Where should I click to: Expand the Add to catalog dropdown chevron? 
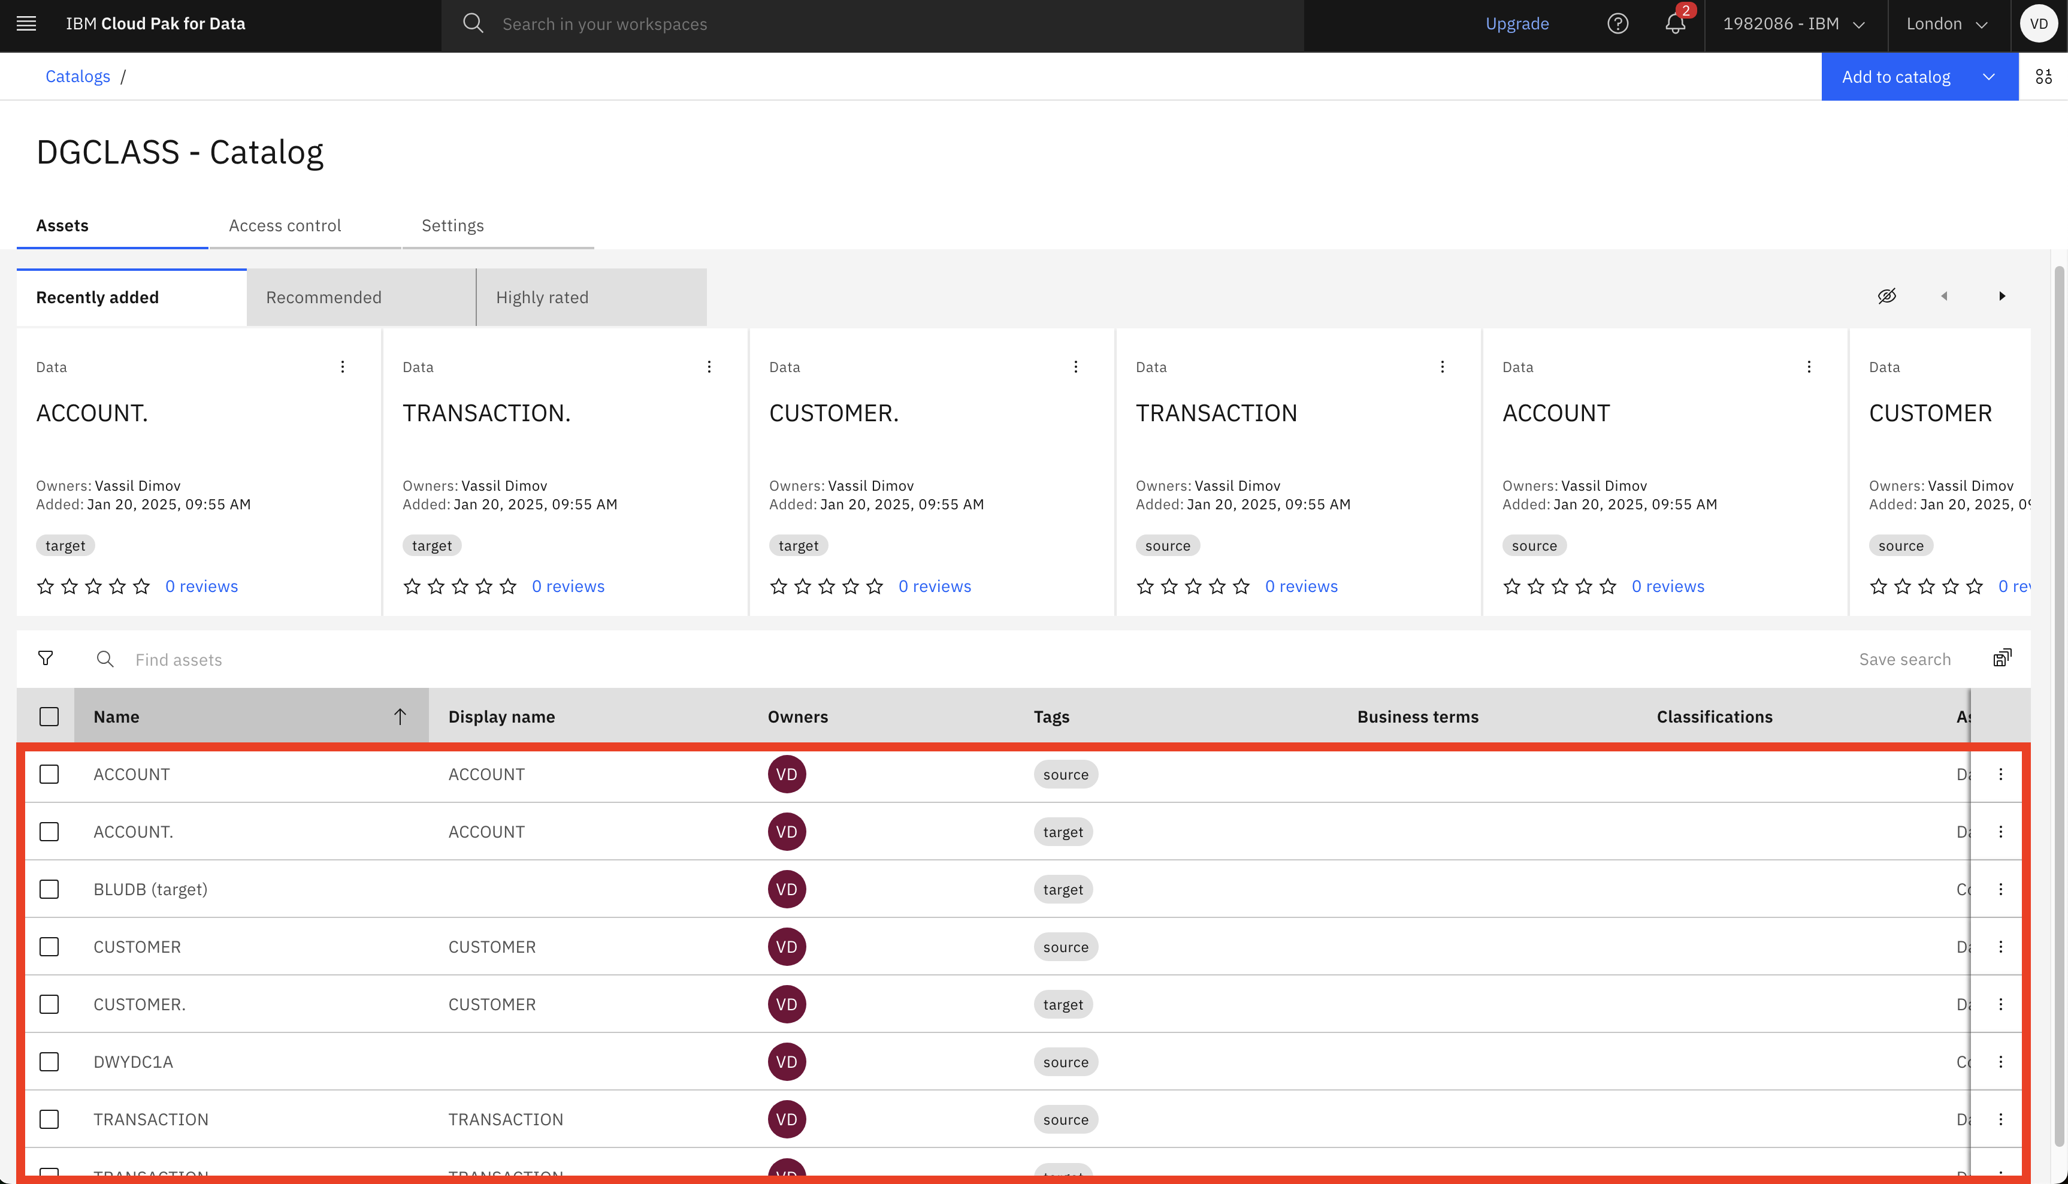point(1989,77)
